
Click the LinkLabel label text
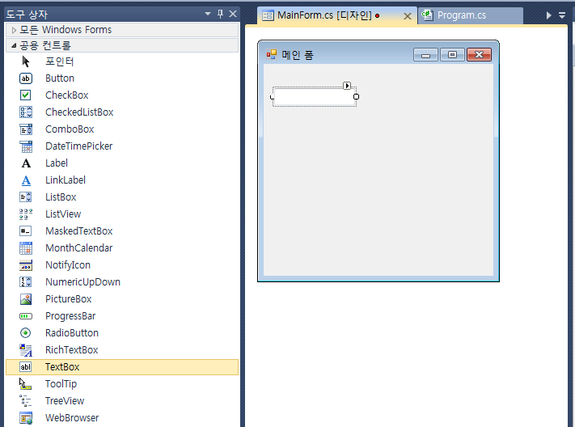coord(66,180)
